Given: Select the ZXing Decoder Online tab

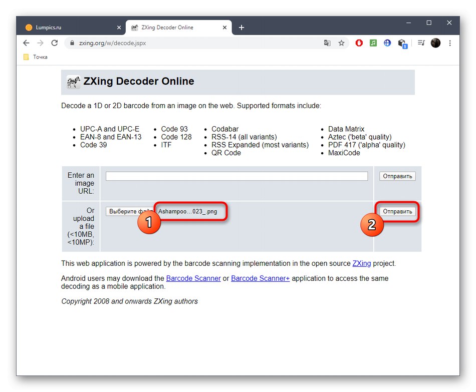Looking at the screenshot, I should (179, 28).
